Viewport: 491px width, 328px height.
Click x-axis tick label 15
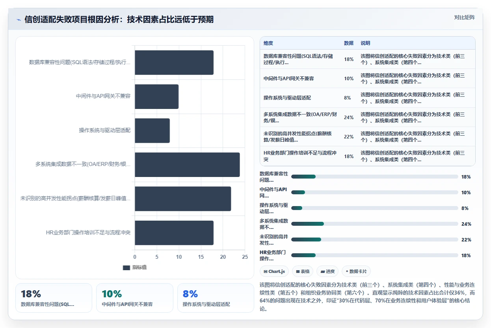point(201,257)
